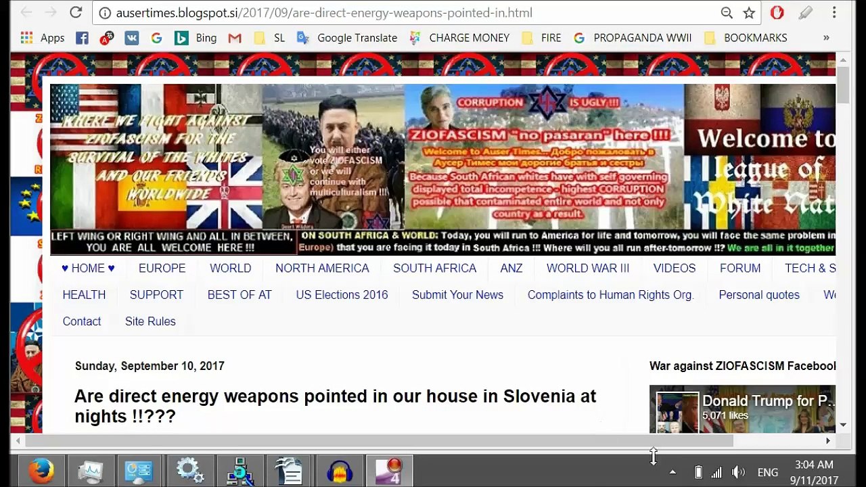866x487 pixels.
Task: Go to the HOME menu item
Action: coord(88,269)
